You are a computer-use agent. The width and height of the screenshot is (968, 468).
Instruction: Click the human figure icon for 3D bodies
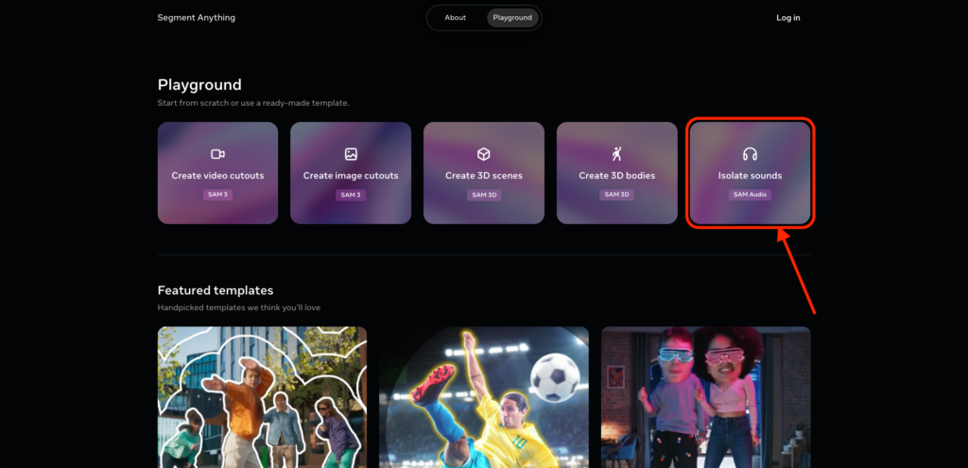(x=616, y=154)
